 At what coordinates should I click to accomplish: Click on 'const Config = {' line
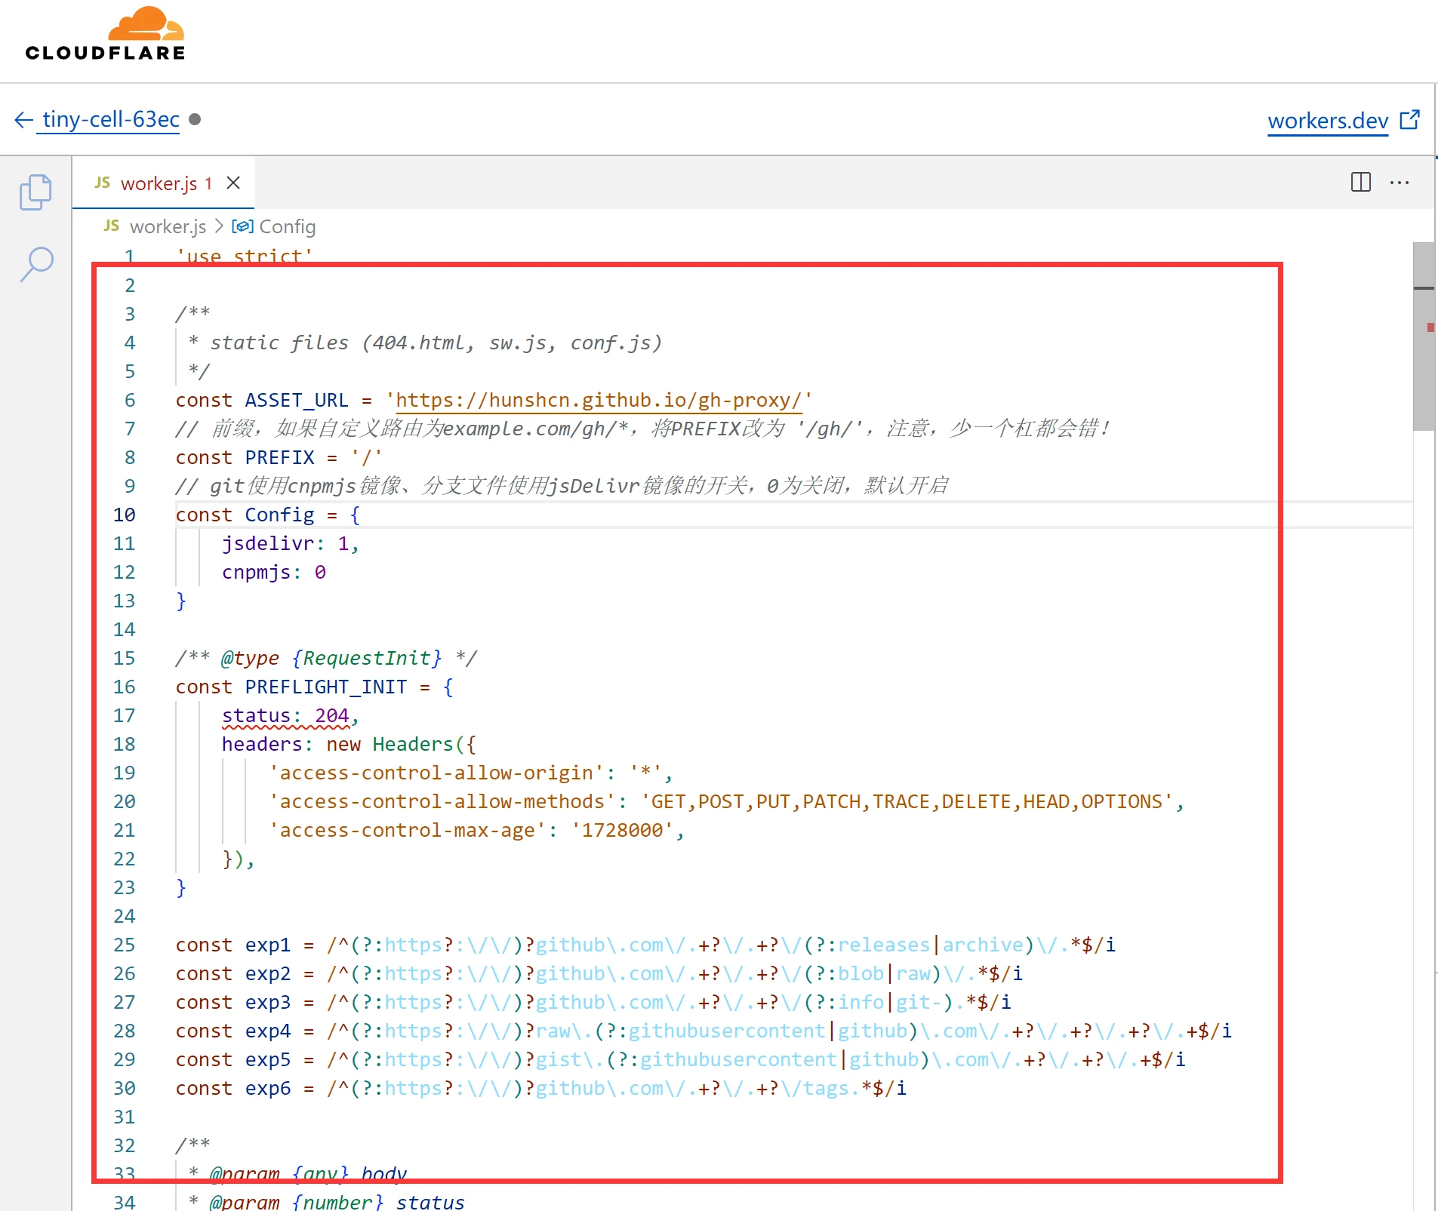[x=268, y=515]
